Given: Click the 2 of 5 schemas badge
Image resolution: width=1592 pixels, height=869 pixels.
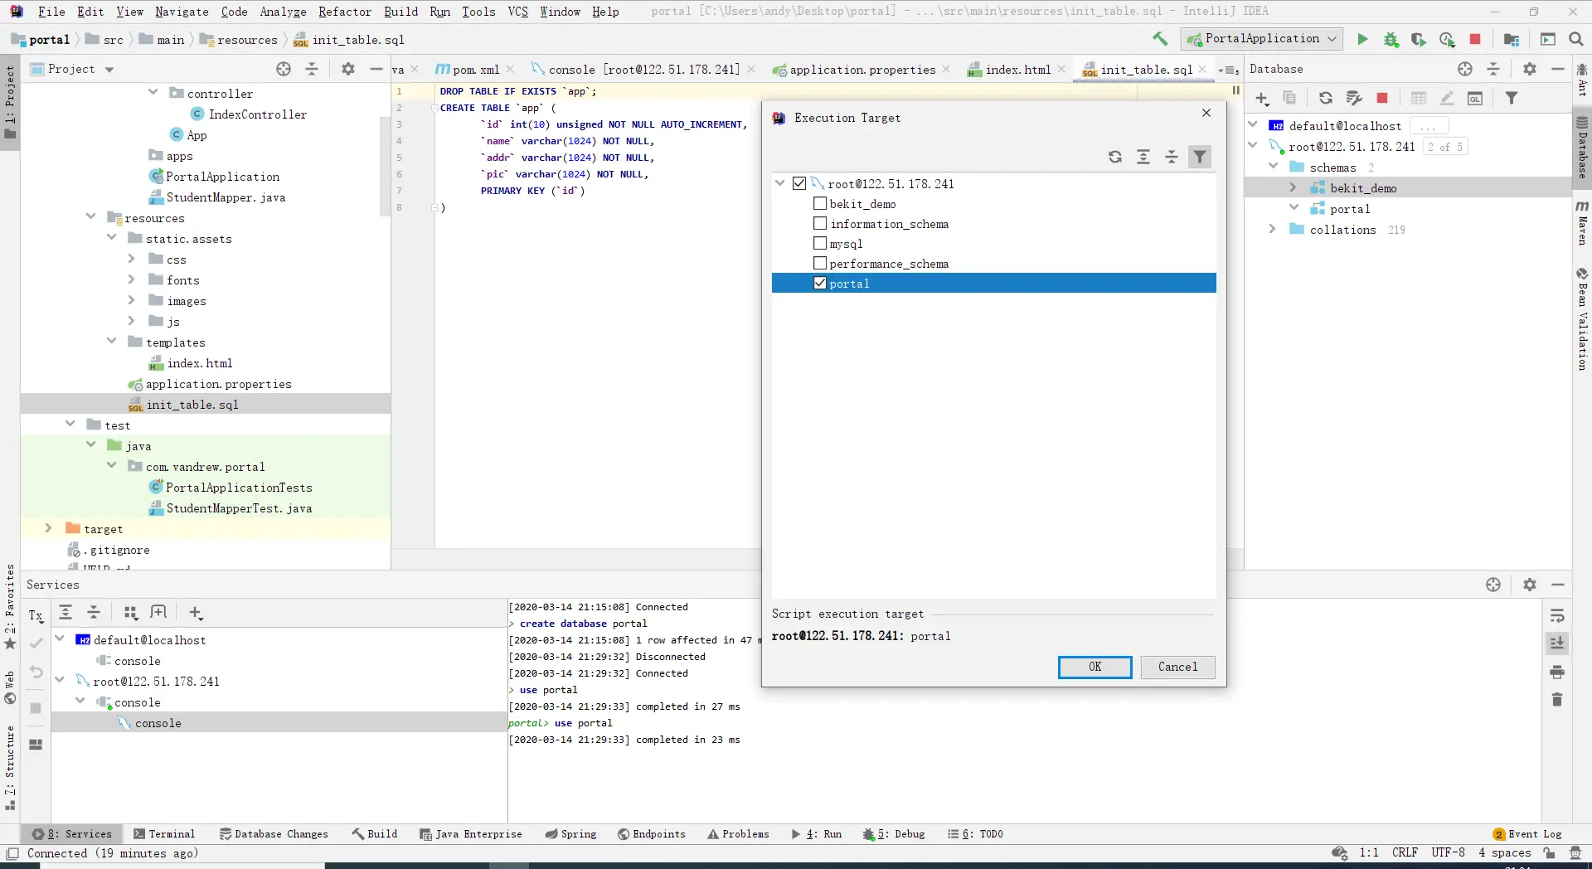Looking at the screenshot, I should coord(1444,147).
